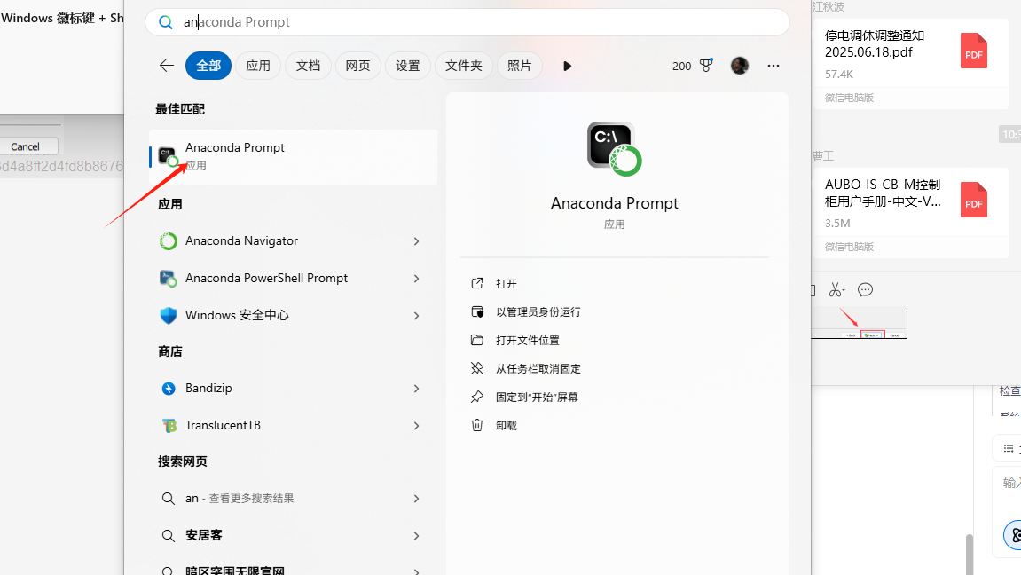
Task: Click the chat bubble icon in chat toolbar
Action: click(865, 290)
